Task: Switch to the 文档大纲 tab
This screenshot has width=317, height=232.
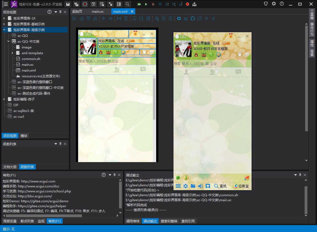Action: point(10,167)
